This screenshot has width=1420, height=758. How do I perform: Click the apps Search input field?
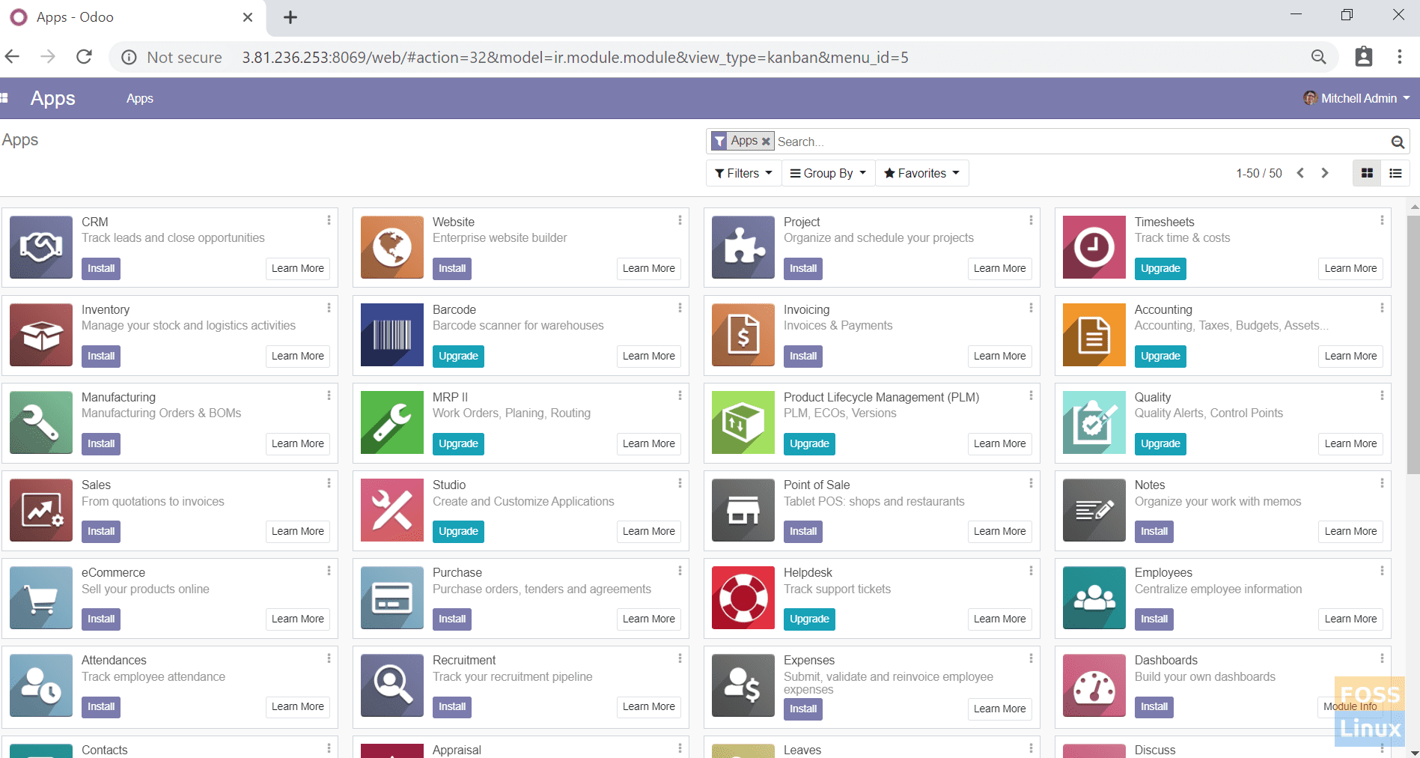[x=1082, y=142]
